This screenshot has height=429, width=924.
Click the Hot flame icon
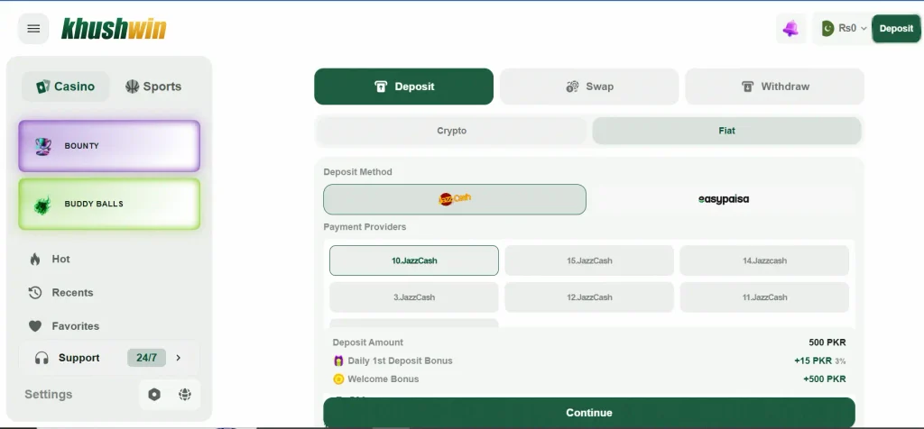click(35, 259)
